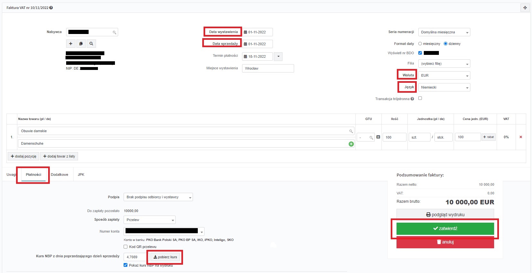Screen dimensions: 532x273
Task: Click the Nabywca buyer input field
Action: [92, 32]
